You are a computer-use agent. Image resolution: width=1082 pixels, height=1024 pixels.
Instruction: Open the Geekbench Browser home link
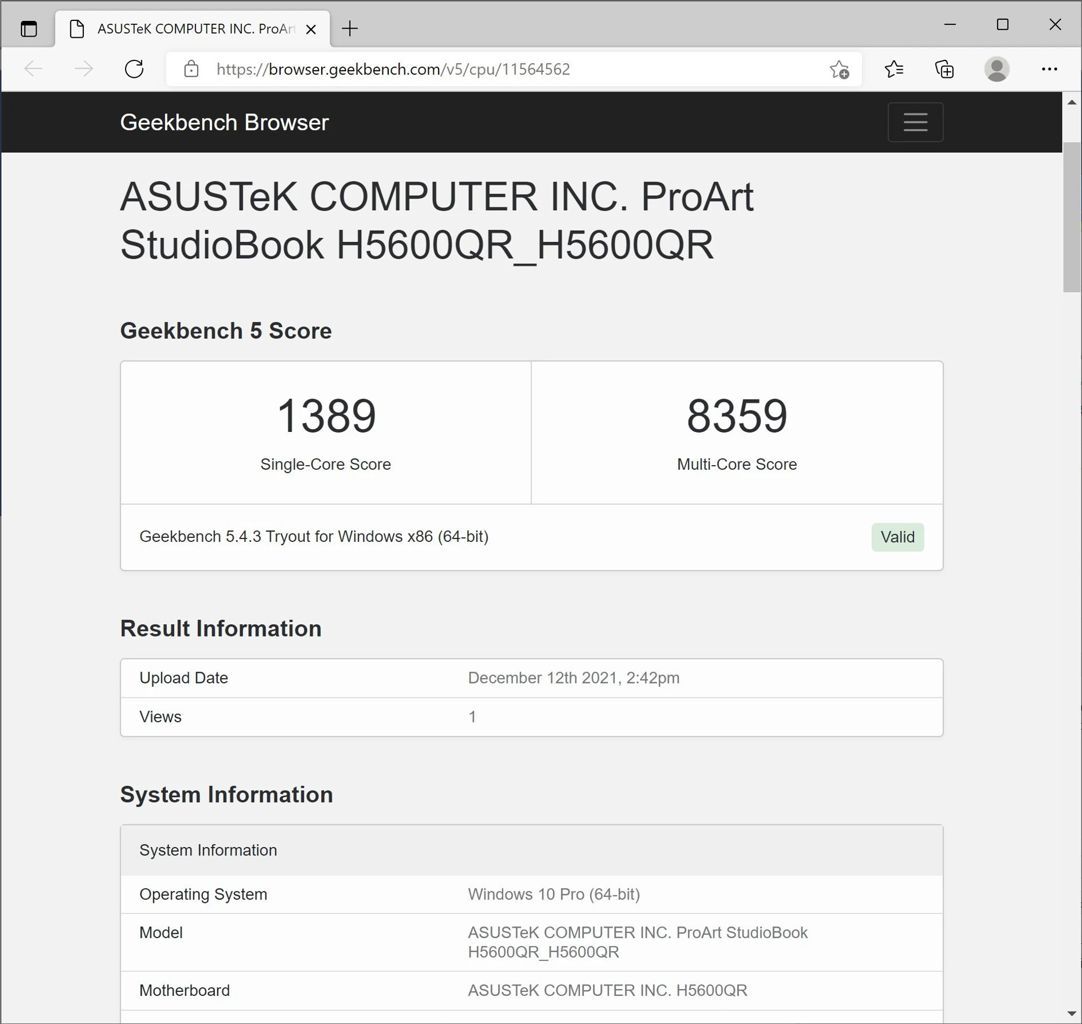(224, 122)
